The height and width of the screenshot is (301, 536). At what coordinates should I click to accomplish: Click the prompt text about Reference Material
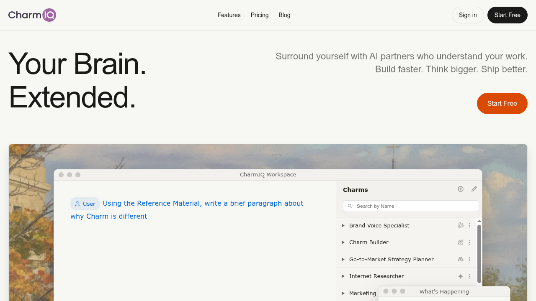187,210
